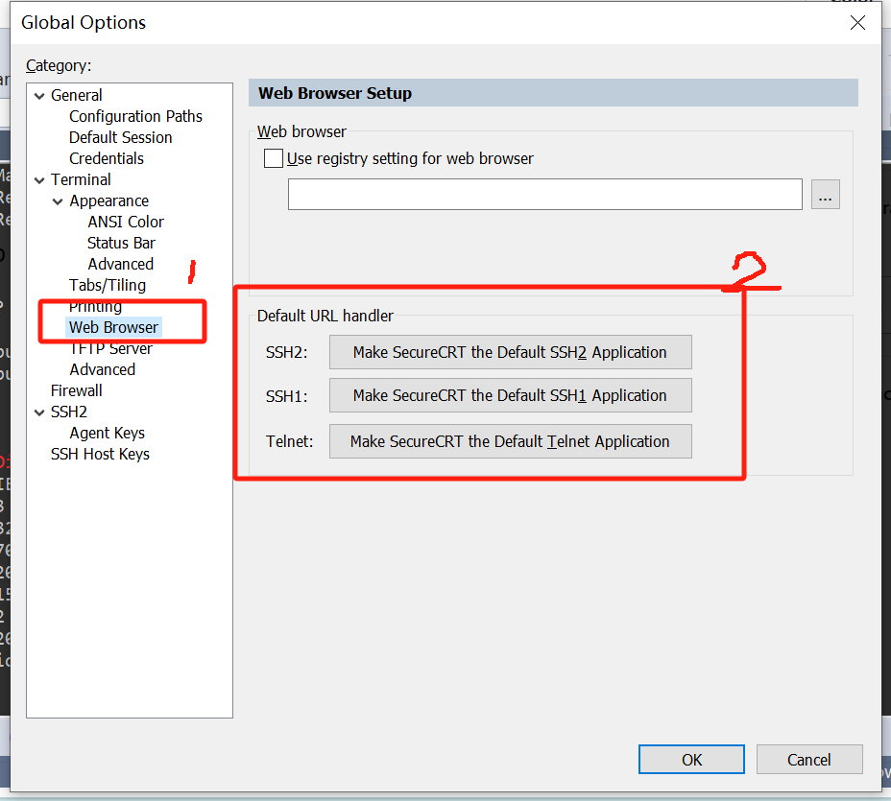The height and width of the screenshot is (801, 891).
Task: Make SecureCRT the default SSH1 application
Action: point(510,395)
